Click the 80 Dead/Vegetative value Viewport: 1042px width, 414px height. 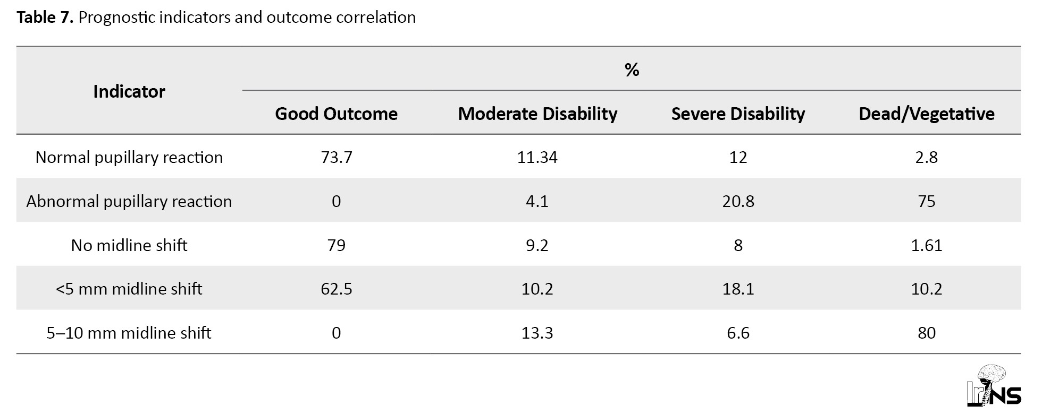[926, 333]
